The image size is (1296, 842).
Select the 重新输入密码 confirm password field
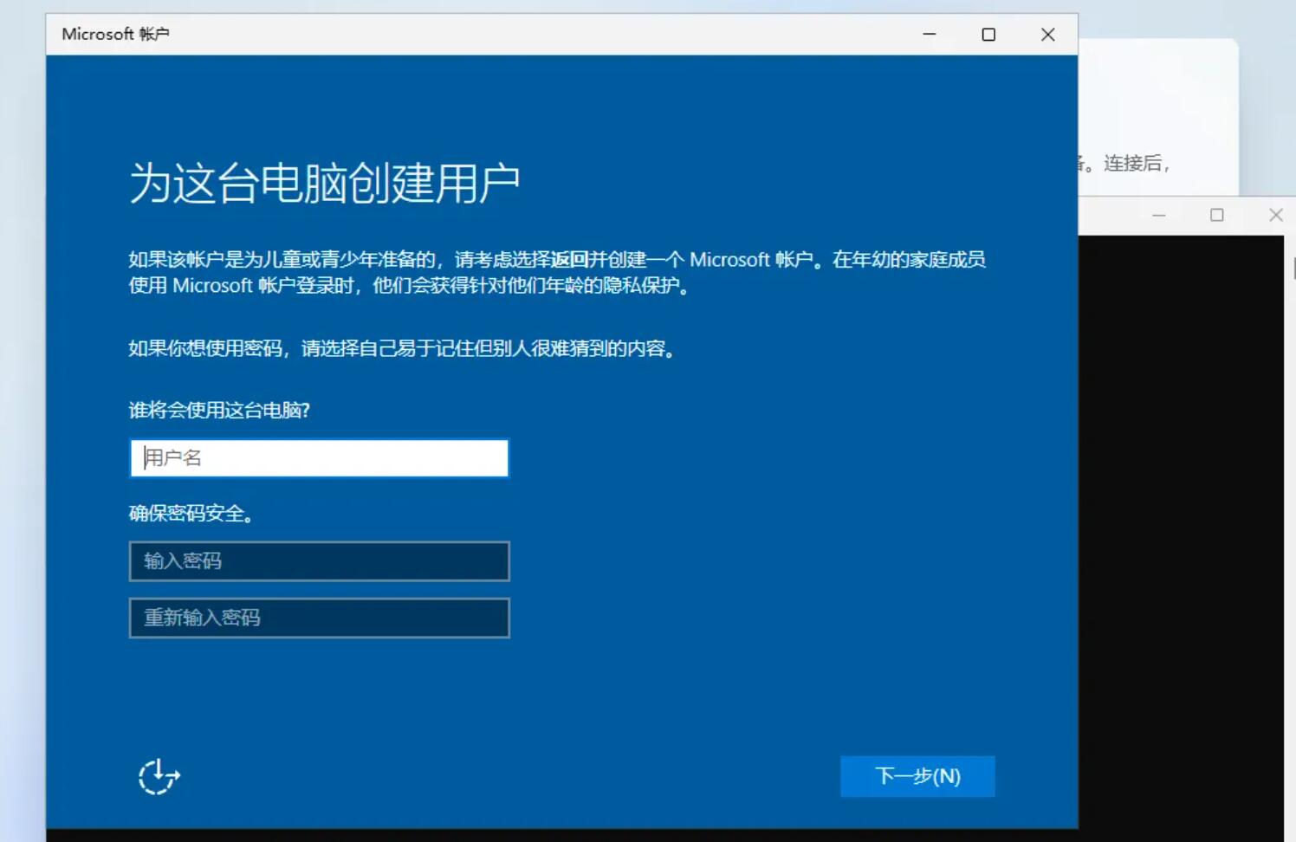point(319,618)
